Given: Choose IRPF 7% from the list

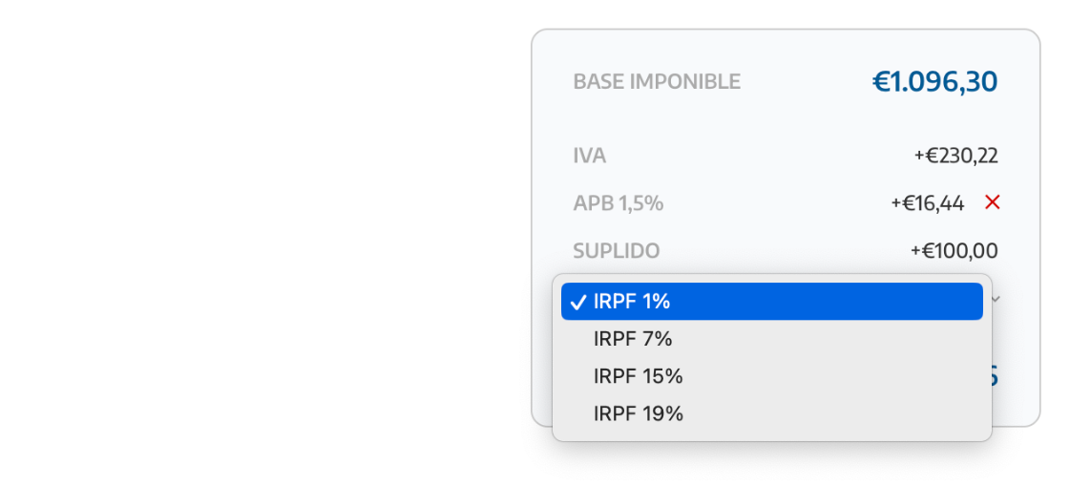Looking at the screenshot, I should (633, 339).
